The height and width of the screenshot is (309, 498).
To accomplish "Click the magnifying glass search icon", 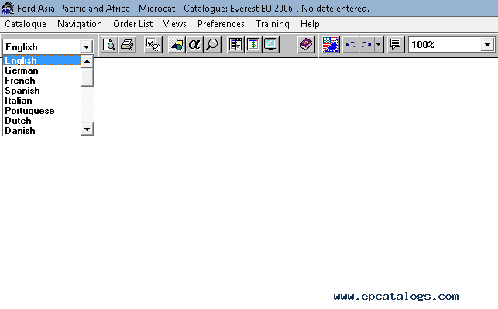I will coord(212,45).
